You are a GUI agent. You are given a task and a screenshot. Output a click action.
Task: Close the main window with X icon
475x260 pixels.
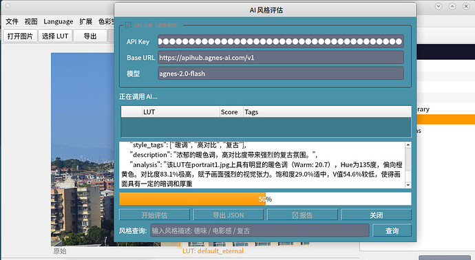pyautogui.click(x=466, y=6)
